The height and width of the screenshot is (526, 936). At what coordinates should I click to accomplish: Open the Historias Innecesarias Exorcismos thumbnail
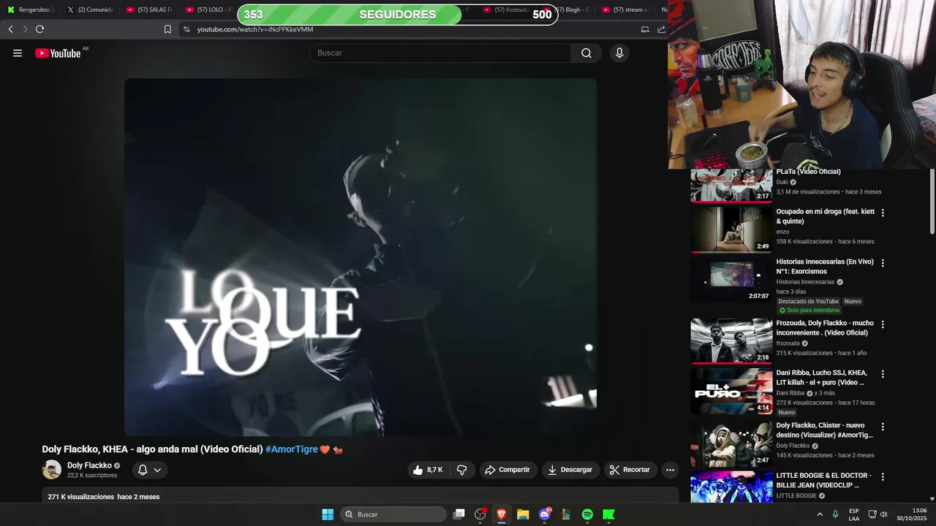click(731, 279)
